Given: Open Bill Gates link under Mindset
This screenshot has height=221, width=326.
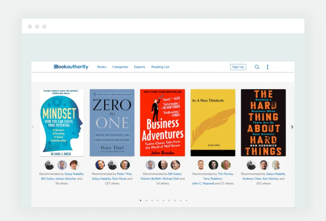Looking at the screenshot, I should click(48, 179).
